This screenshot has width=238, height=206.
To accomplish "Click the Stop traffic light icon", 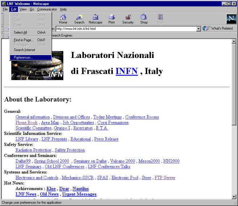I will 160,19.
